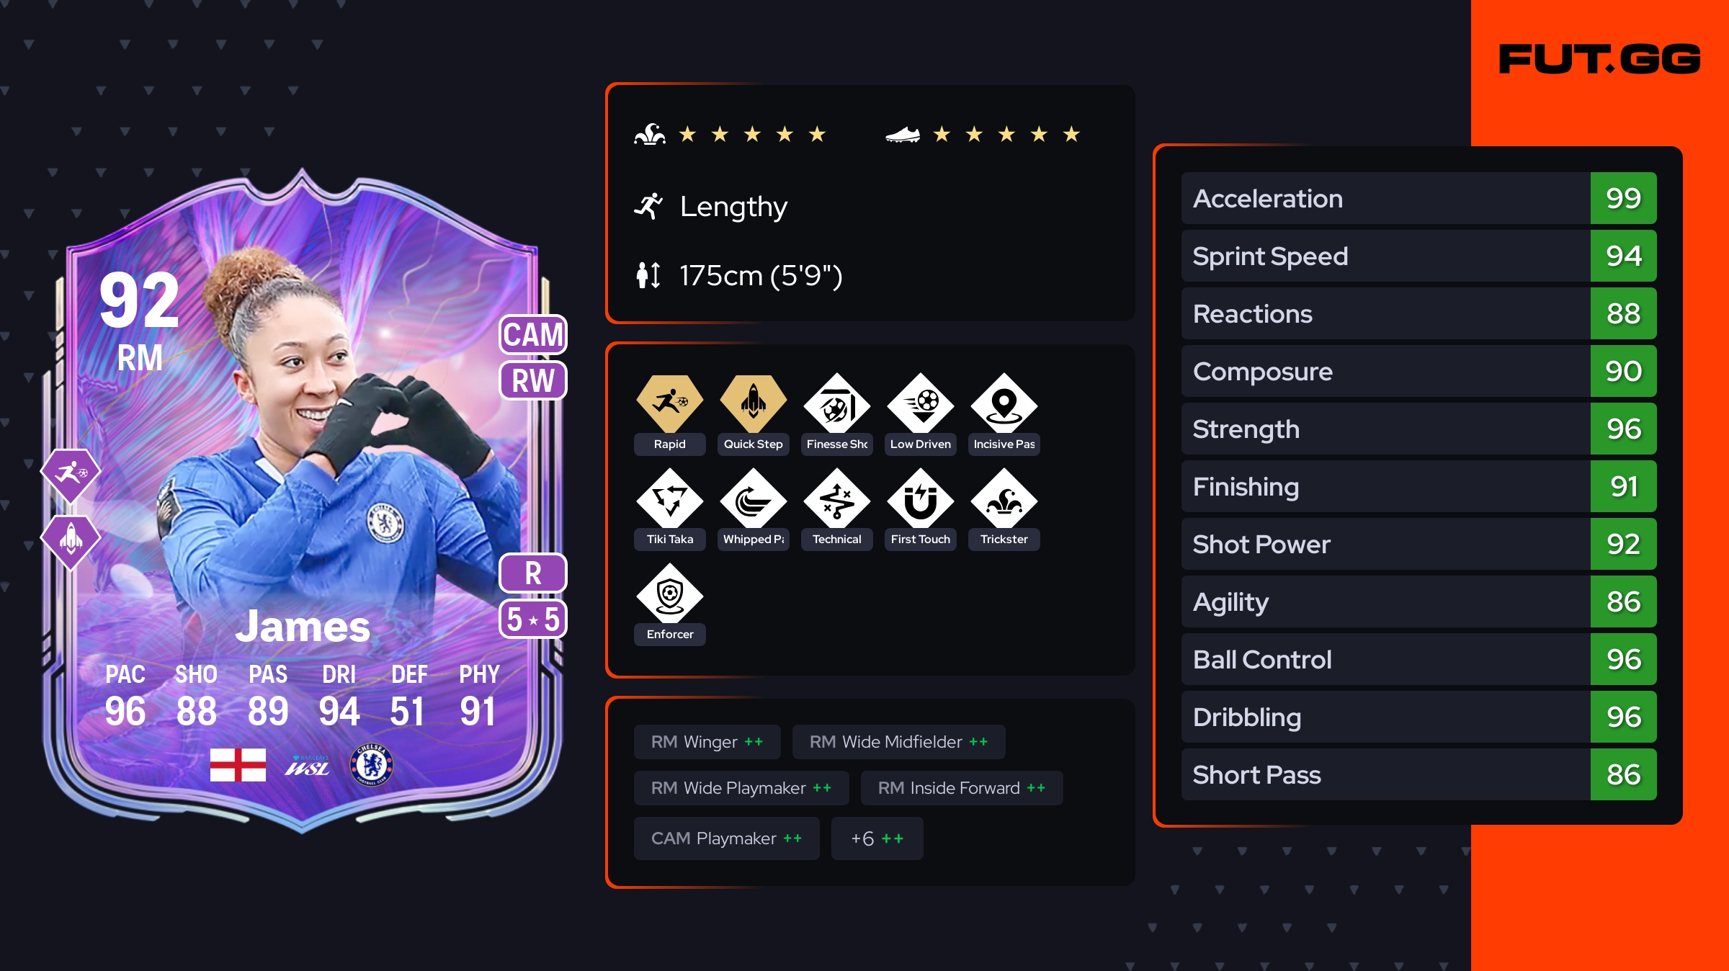The height and width of the screenshot is (971, 1729).
Task: Click the Rapid playstyle icon
Action: [669, 403]
